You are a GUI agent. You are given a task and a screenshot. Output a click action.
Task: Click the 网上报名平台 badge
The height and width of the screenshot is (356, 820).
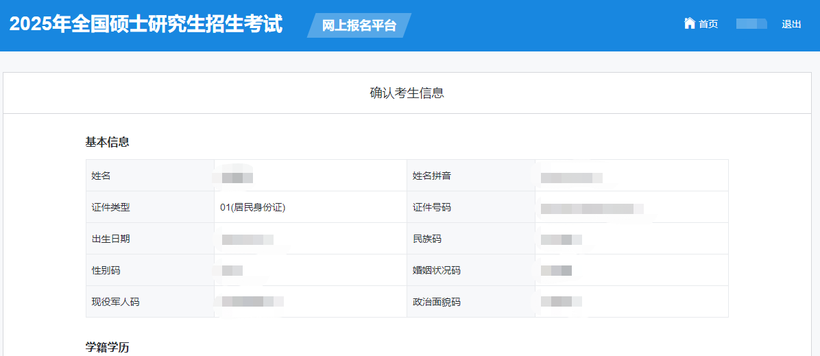pos(359,25)
